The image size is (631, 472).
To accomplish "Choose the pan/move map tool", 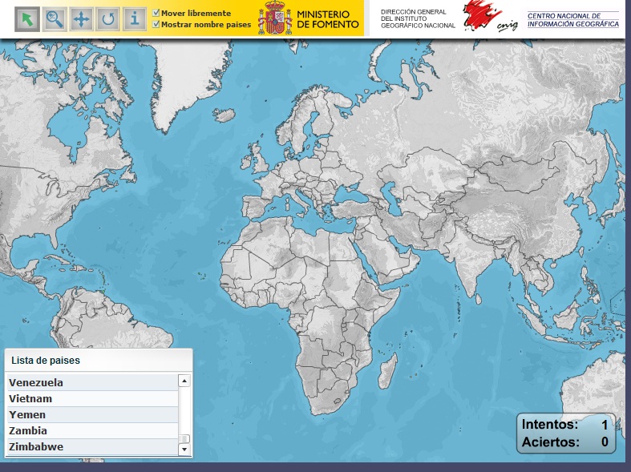I will click(81, 18).
